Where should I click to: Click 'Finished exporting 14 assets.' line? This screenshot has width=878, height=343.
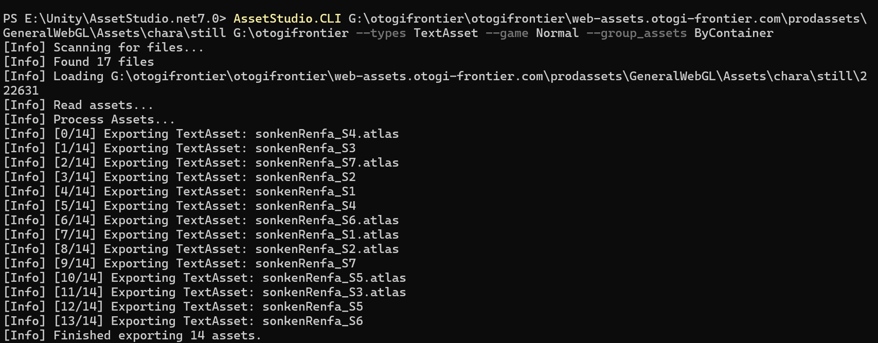tap(132, 335)
